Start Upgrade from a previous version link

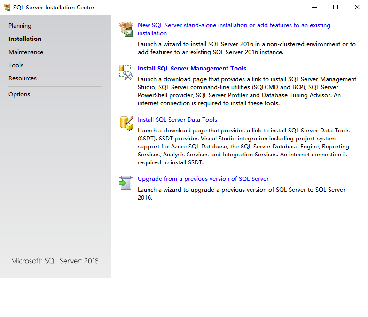203,179
